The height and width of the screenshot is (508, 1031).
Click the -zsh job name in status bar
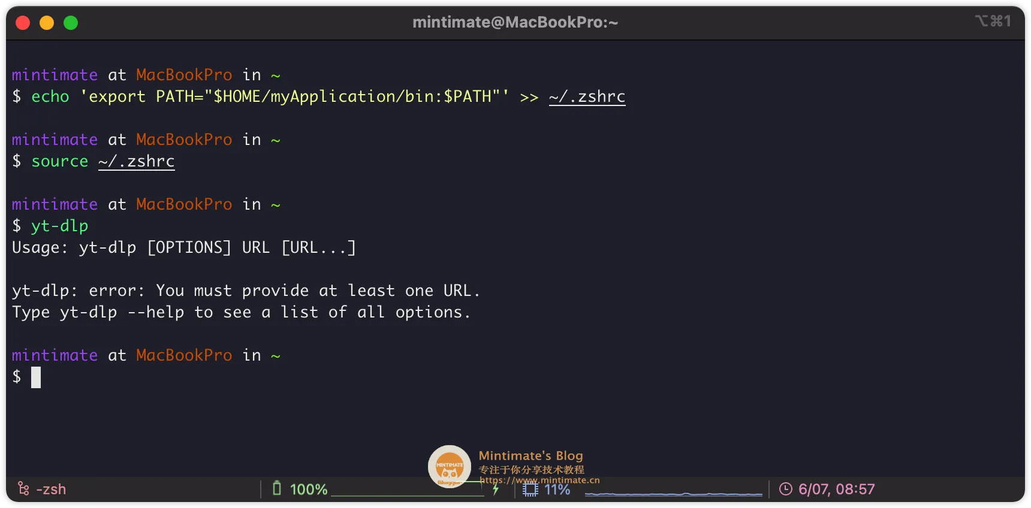point(51,489)
